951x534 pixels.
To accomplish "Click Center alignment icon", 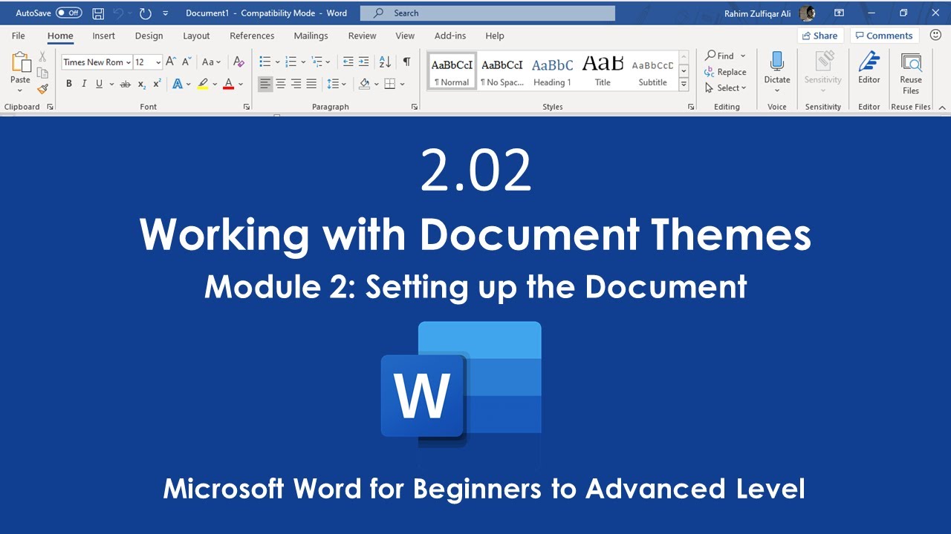I will [281, 84].
